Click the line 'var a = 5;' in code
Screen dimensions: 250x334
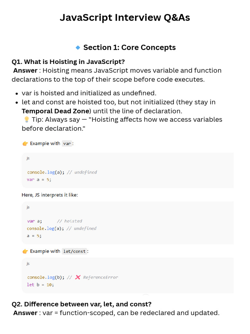tap(39, 180)
